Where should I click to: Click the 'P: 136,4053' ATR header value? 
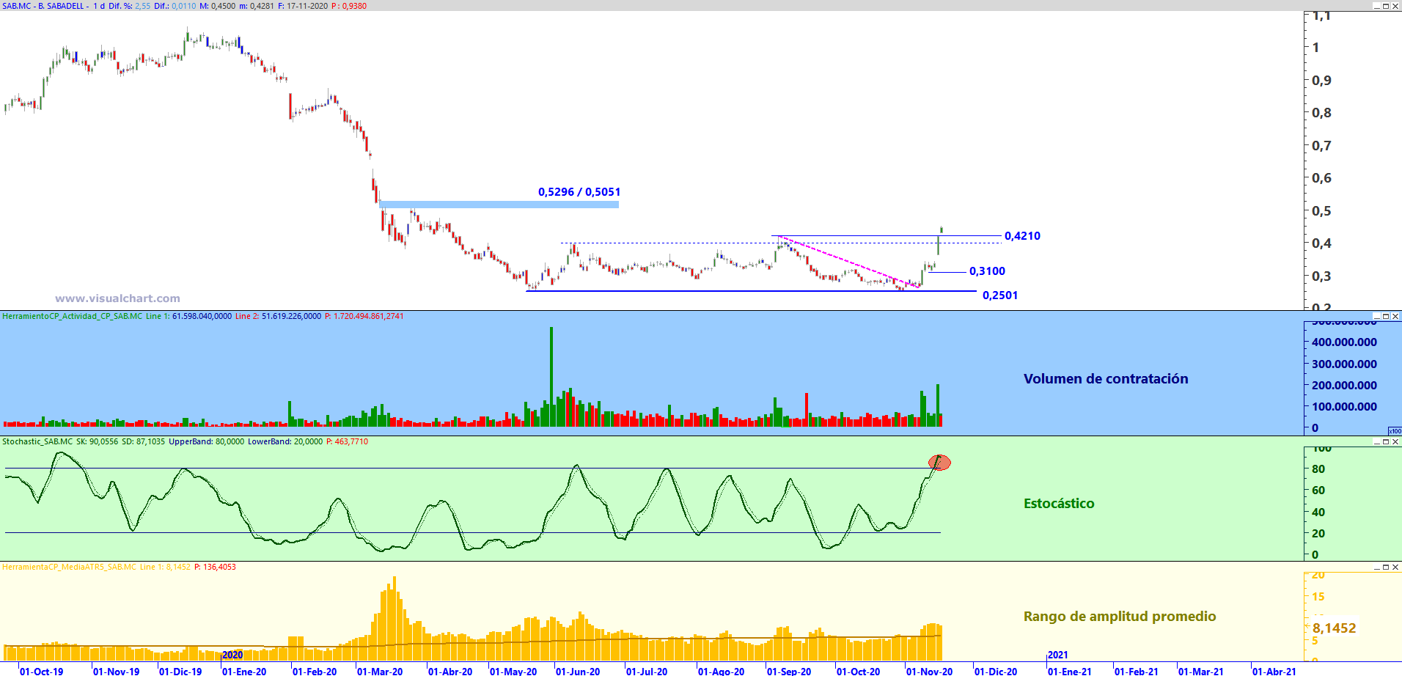pos(215,567)
